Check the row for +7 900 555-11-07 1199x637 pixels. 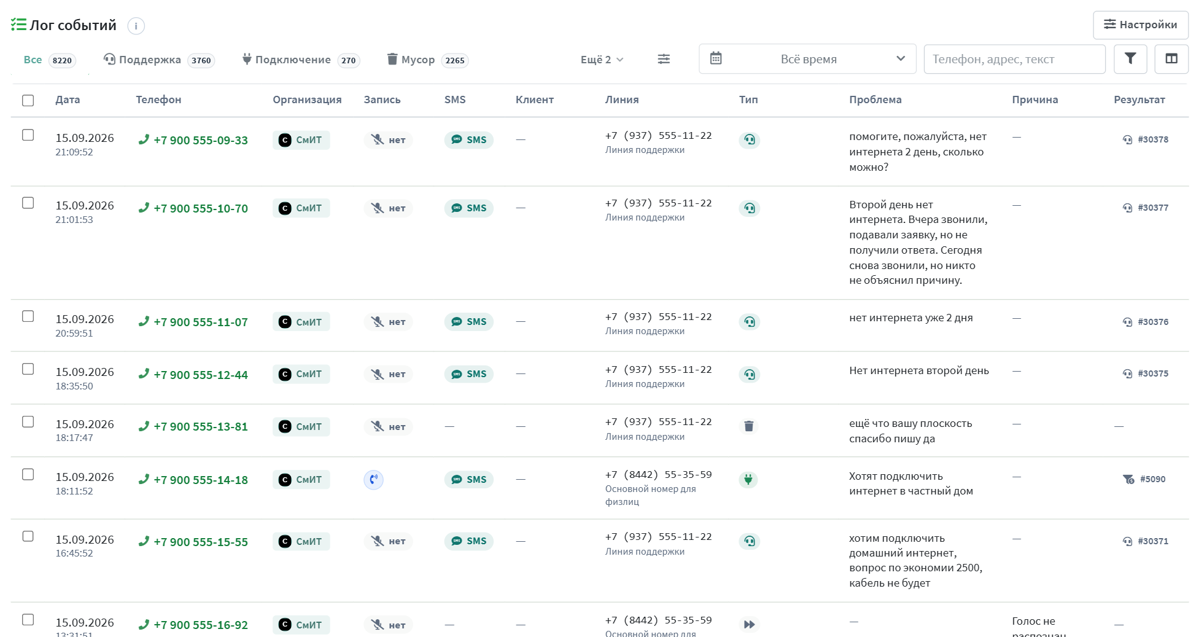28,316
